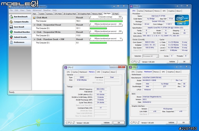Click the CPU-Z title icon in Memory window
199x131 pixels.
(66, 67)
